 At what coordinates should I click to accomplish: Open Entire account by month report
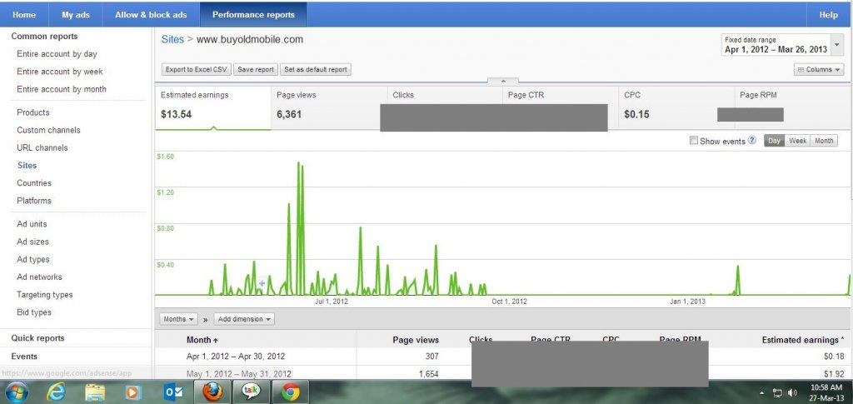(62, 89)
